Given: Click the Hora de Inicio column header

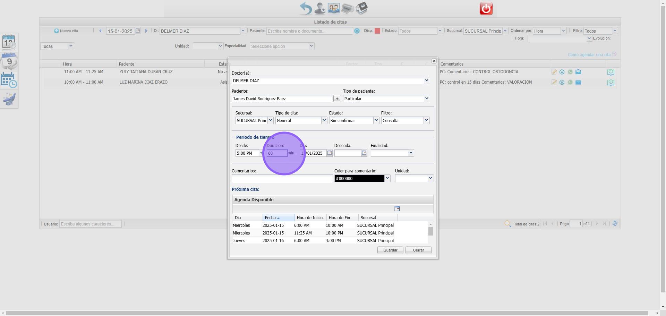Looking at the screenshot, I should (x=309, y=218).
